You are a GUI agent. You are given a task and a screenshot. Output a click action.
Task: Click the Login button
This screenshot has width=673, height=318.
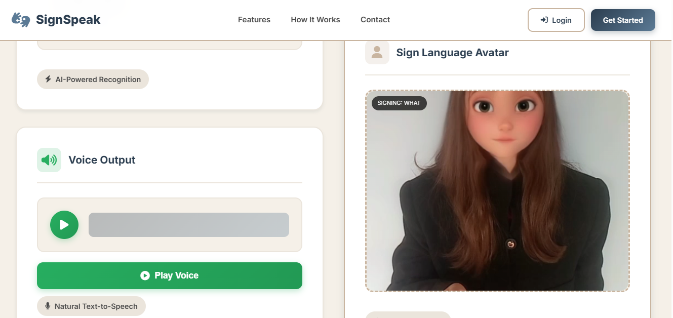556,20
